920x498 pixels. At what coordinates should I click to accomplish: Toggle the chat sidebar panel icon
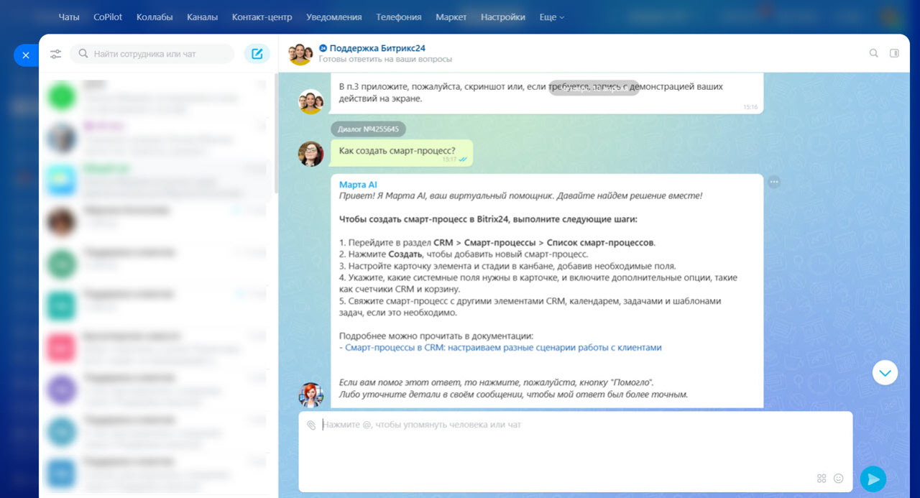[x=895, y=53]
